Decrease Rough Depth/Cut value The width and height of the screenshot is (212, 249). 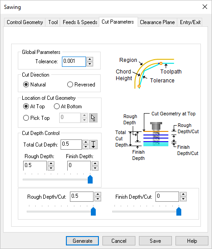(x=98, y=199)
